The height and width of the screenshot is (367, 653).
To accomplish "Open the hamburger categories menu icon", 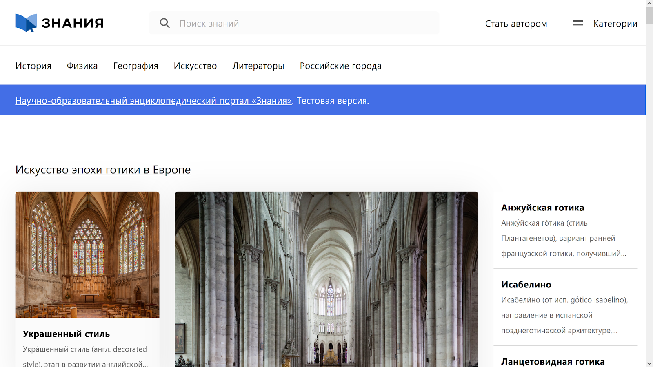I will click(x=577, y=23).
